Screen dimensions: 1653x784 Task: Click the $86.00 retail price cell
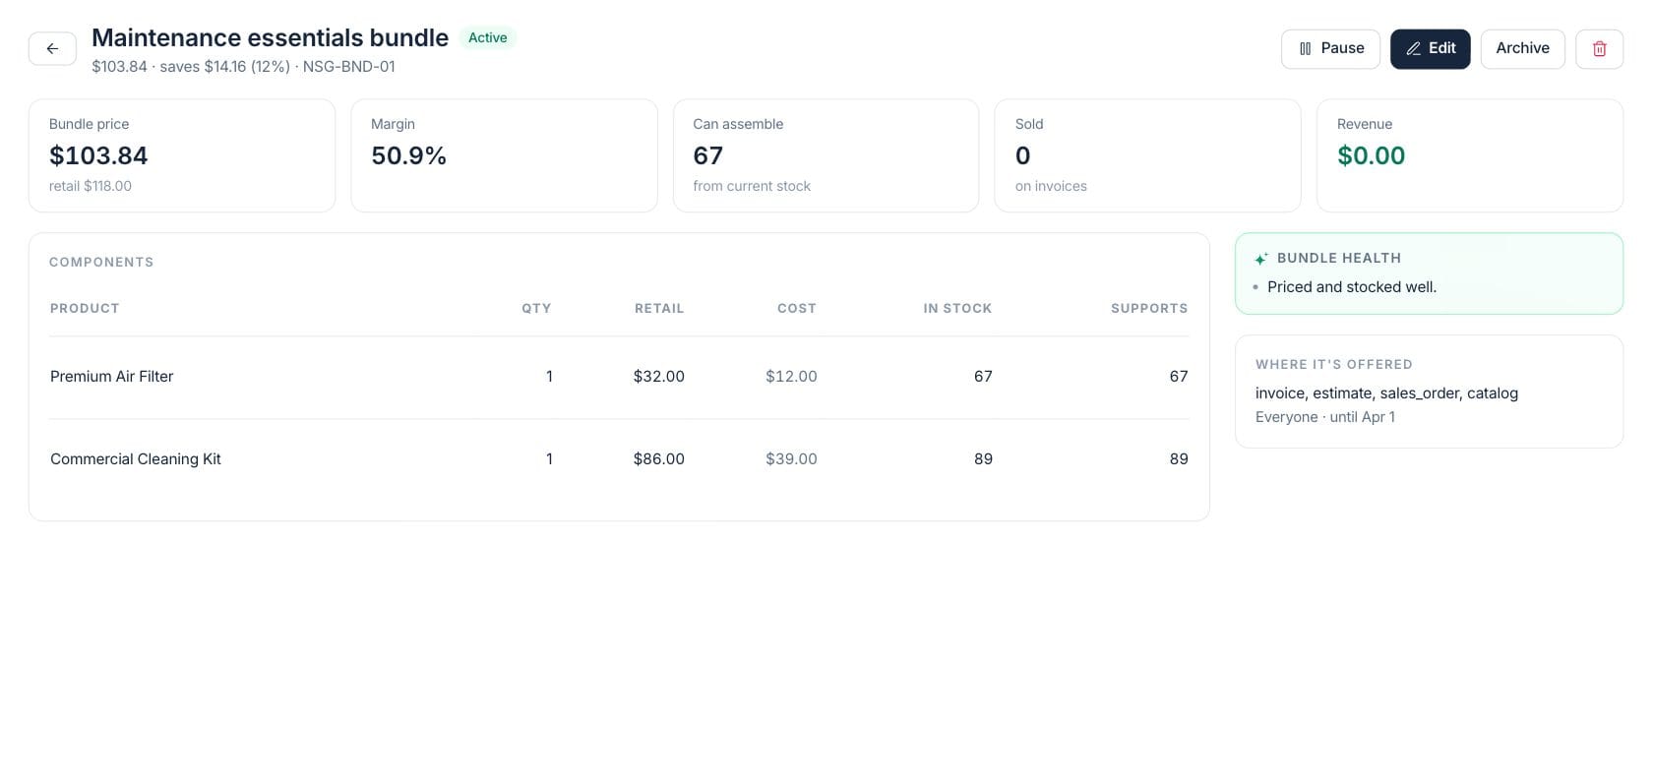click(x=659, y=459)
